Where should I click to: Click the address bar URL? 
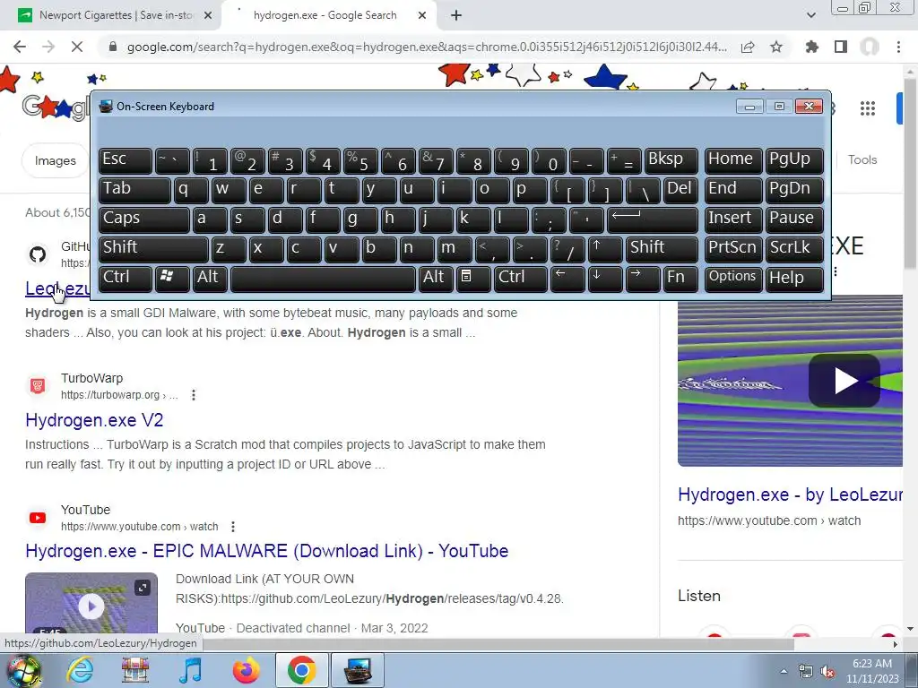tap(427, 47)
